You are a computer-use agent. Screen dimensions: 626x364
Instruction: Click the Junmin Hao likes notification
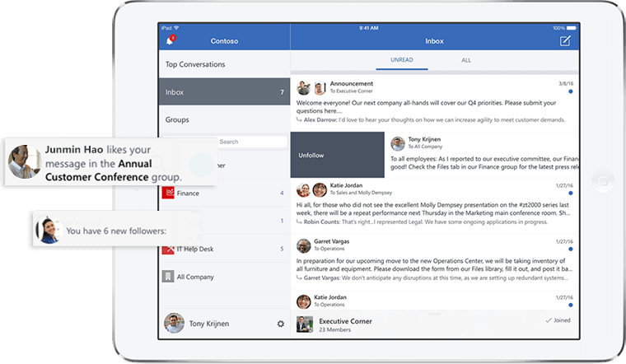[x=111, y=162]
